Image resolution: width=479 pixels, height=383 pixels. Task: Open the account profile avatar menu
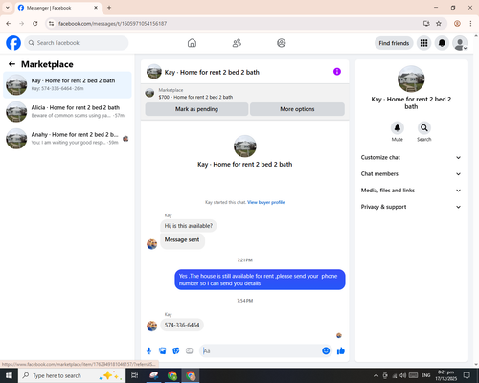point(460,43)
